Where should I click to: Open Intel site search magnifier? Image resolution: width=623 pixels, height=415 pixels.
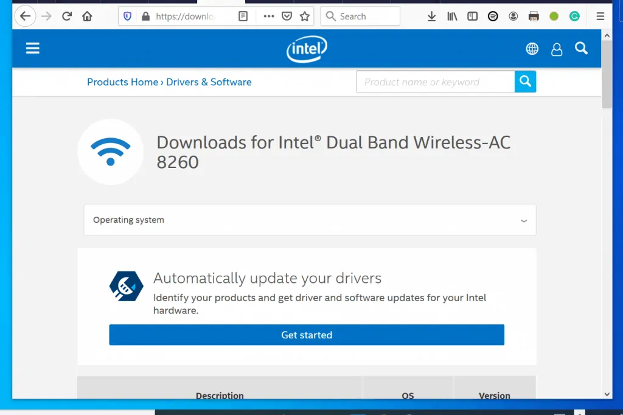click(581, 49)
